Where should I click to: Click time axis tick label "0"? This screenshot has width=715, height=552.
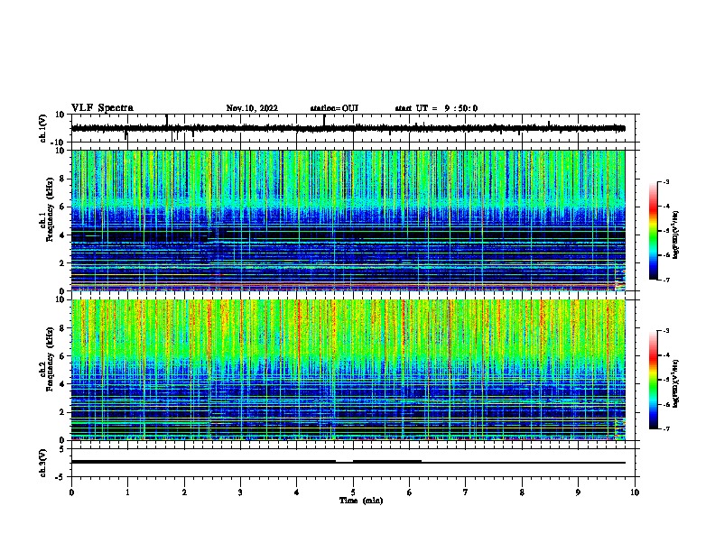click(71, 492)
